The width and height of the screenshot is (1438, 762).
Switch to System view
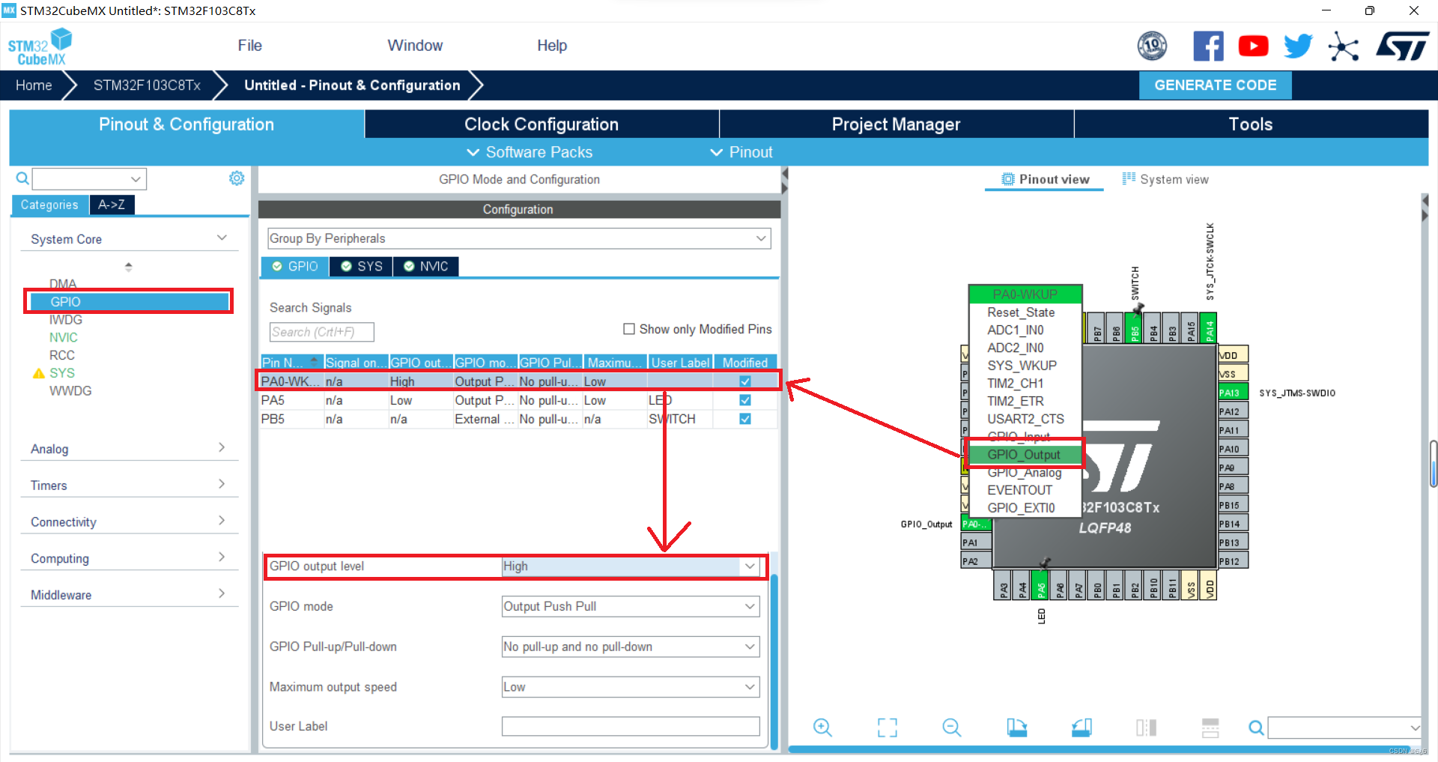pos(1165,179)
